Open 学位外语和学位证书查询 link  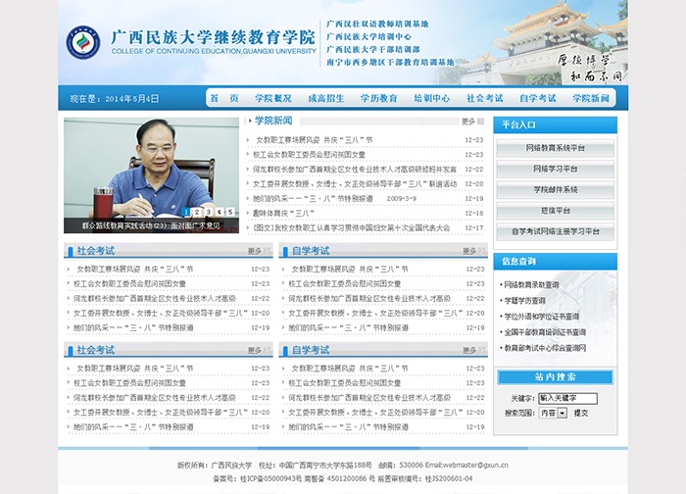542,317
